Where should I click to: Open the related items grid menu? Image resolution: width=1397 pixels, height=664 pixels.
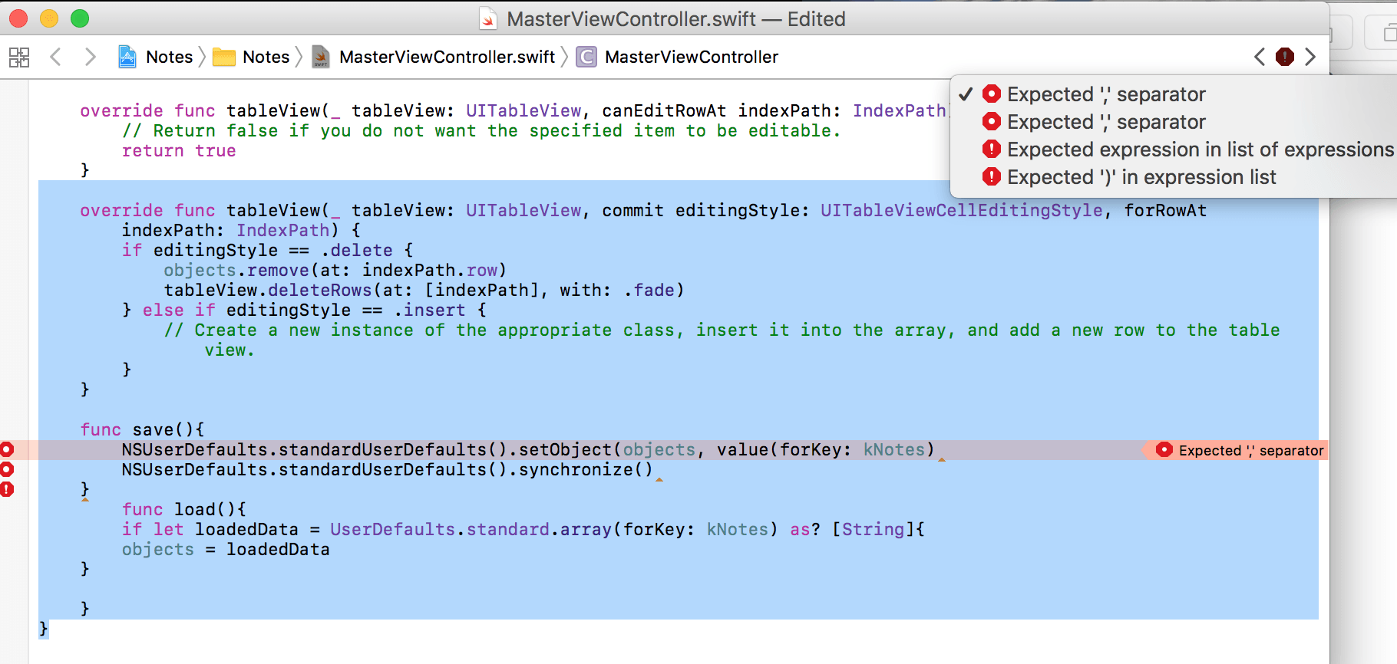click(x=19, y=57)
